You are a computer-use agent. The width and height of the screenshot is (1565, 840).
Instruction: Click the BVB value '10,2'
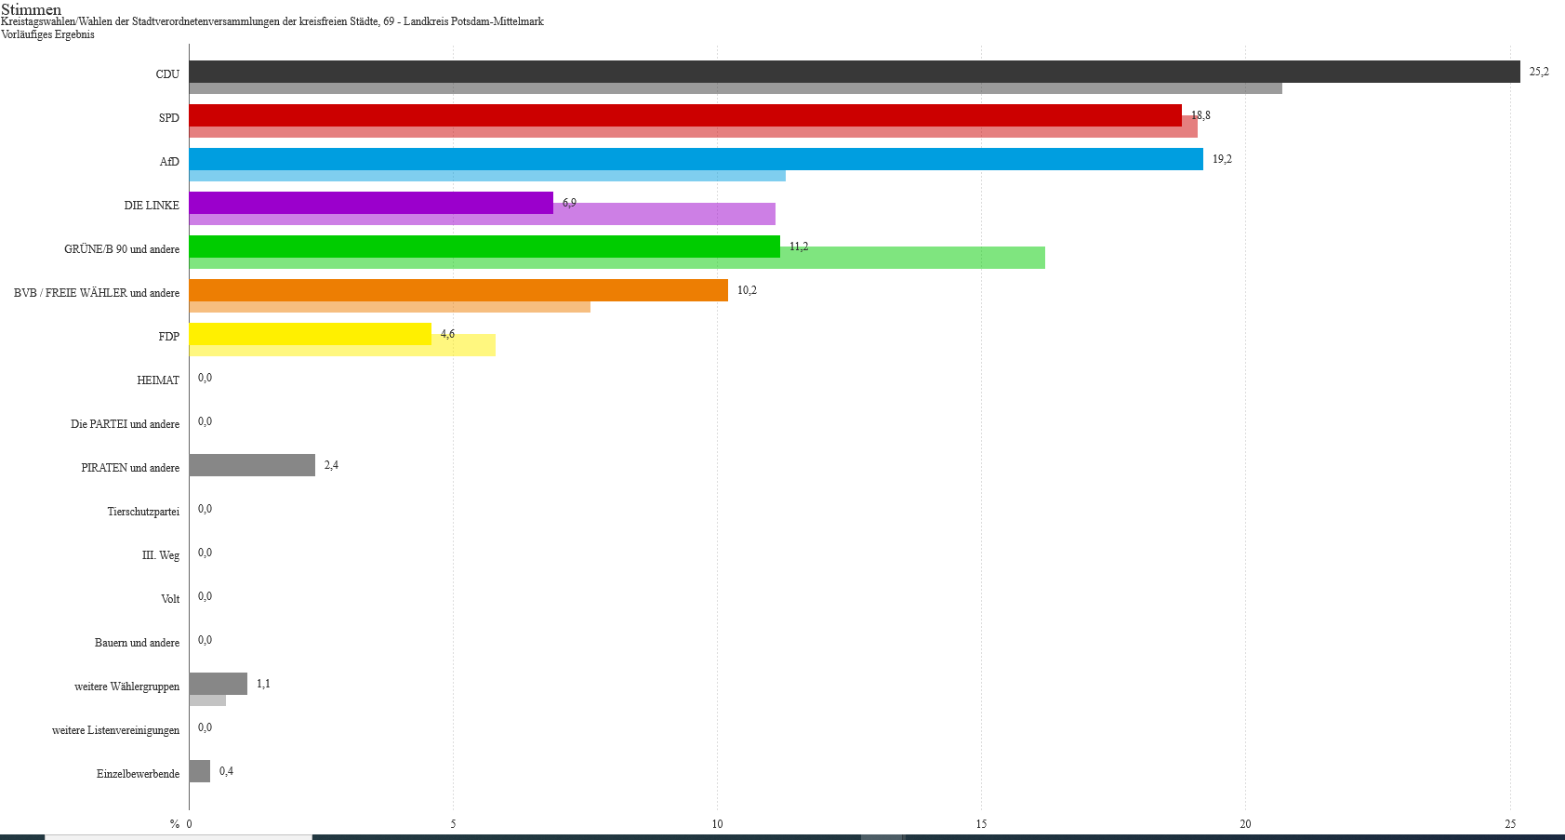(x=747, y=290)
